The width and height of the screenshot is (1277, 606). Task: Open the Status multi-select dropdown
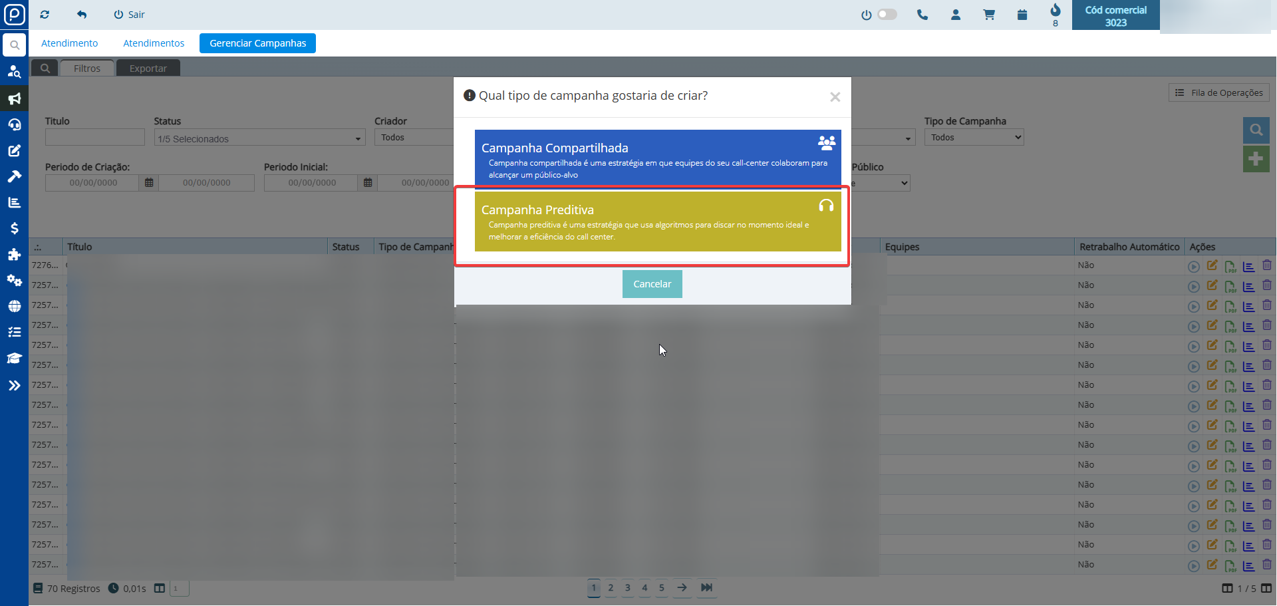point(259,138)
